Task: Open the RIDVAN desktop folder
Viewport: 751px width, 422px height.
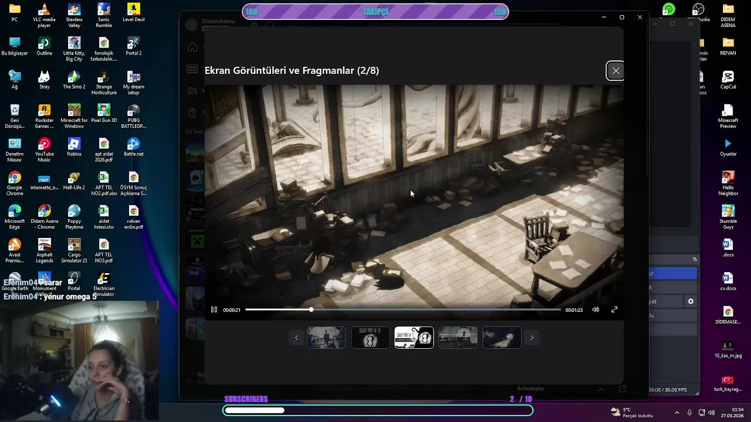Action: [x=728, y=46]
